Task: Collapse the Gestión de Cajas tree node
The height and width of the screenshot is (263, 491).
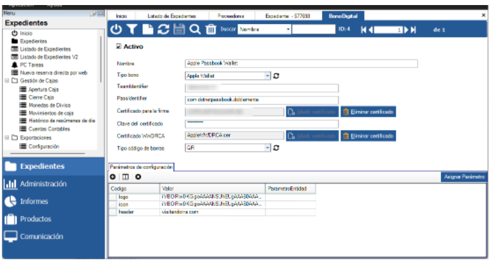Action: point(6,81)
